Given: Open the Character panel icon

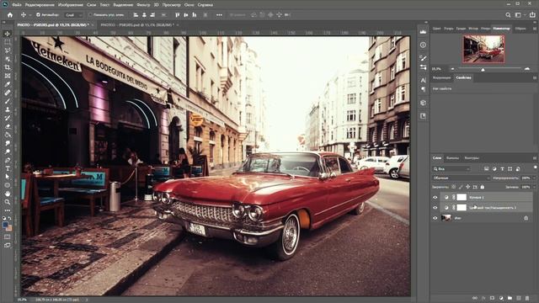Looking at the screenshot, I should (423, 80).
